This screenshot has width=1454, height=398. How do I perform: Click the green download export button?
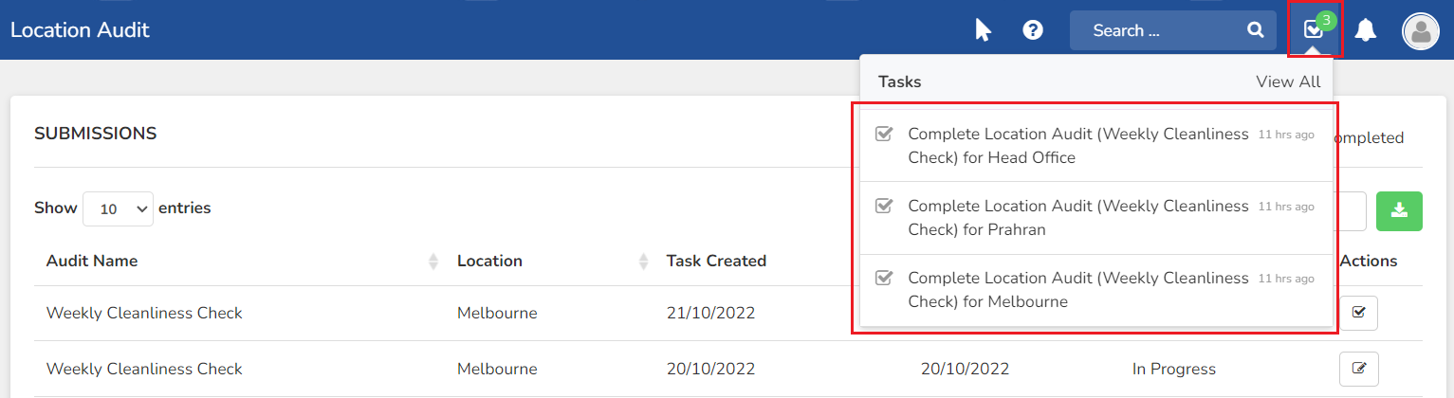pos(1399,211)
